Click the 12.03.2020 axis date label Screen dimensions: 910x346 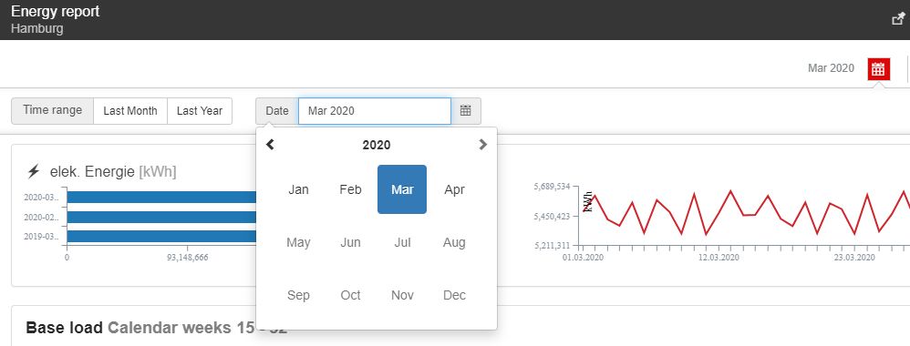tap(719, 258)
